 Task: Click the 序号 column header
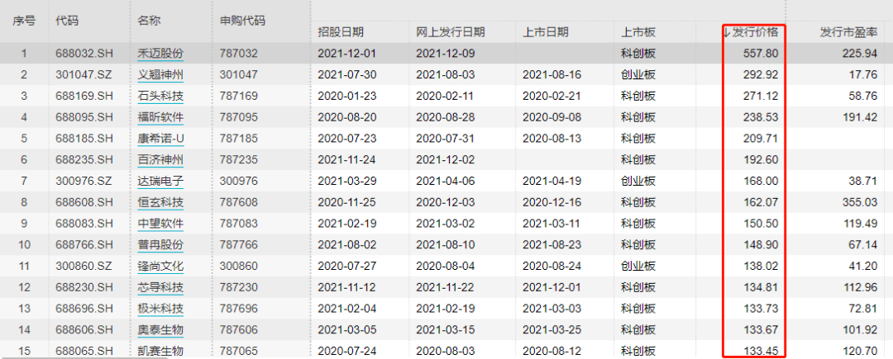coord(22,19)
